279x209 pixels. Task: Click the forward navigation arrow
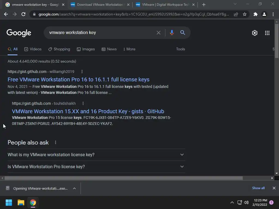pos(15,14)
